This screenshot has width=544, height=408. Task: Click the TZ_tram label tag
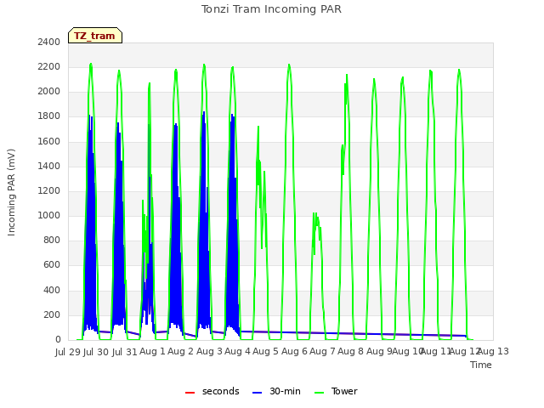pyautogui.click(x=95, y=36)
